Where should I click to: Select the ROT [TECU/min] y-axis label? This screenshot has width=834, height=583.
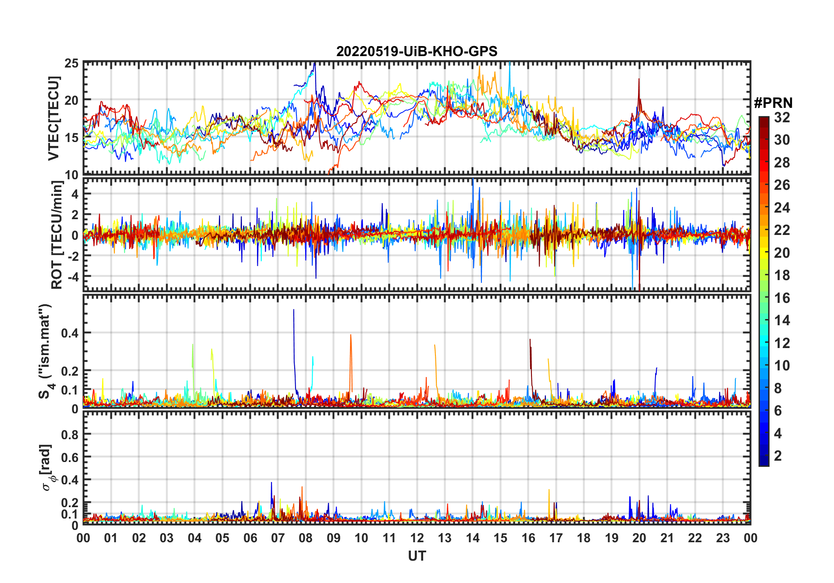(57, 235)
